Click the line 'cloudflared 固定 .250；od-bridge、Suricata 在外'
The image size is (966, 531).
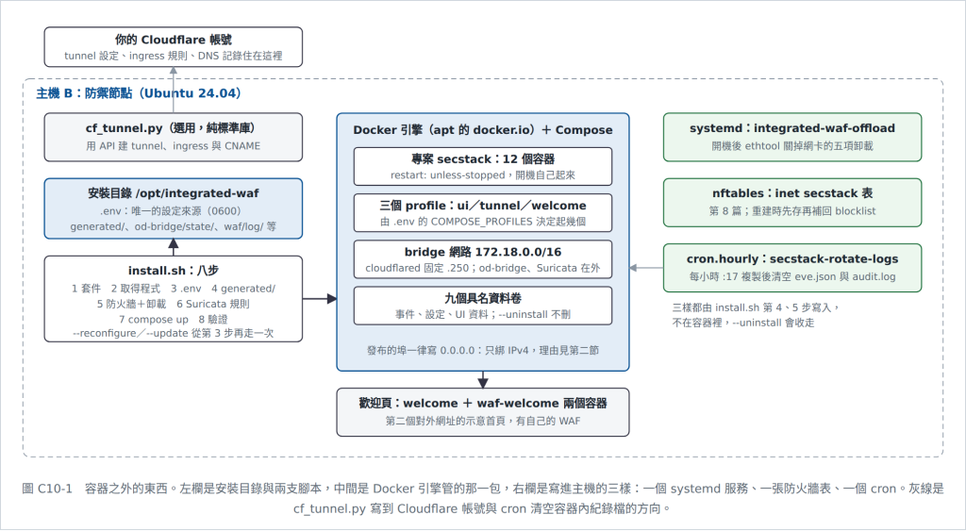(483, 269)
